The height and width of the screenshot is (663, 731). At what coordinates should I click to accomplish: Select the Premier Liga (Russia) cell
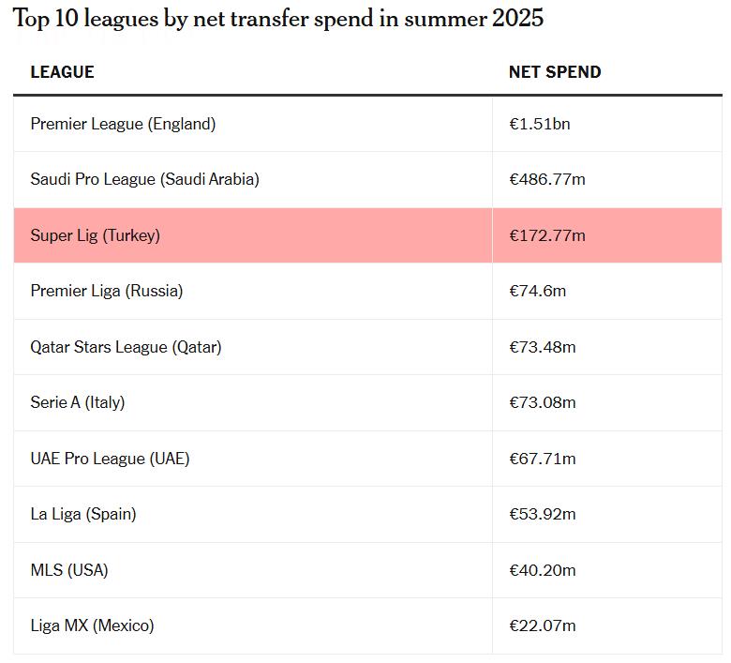pos(106,291)
